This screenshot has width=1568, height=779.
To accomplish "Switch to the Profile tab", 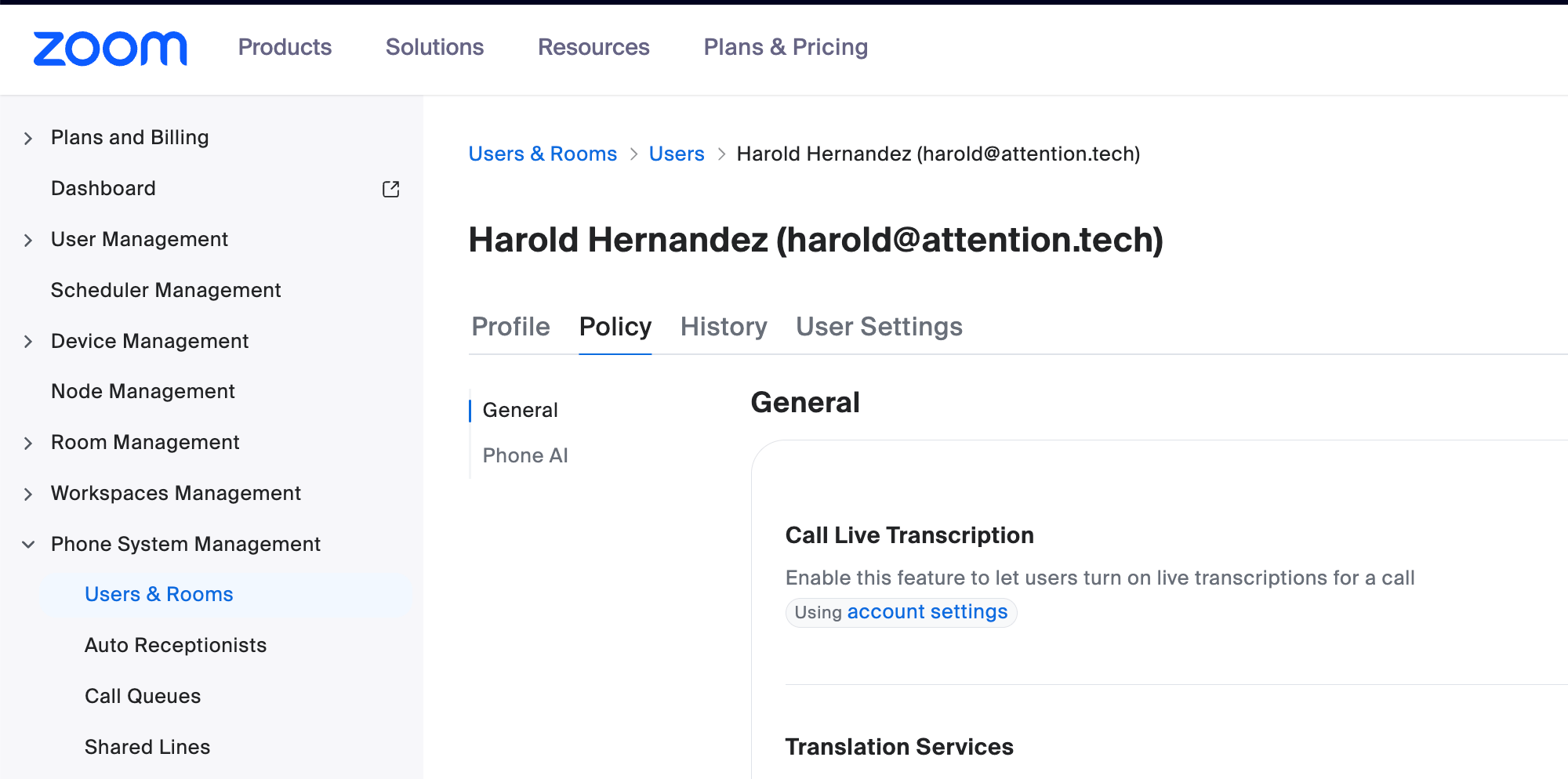I will coord(510,326).
